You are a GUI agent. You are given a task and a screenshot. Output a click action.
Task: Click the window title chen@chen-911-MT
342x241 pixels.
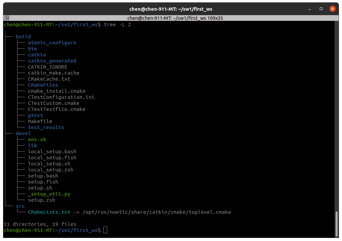pos(171,9)
